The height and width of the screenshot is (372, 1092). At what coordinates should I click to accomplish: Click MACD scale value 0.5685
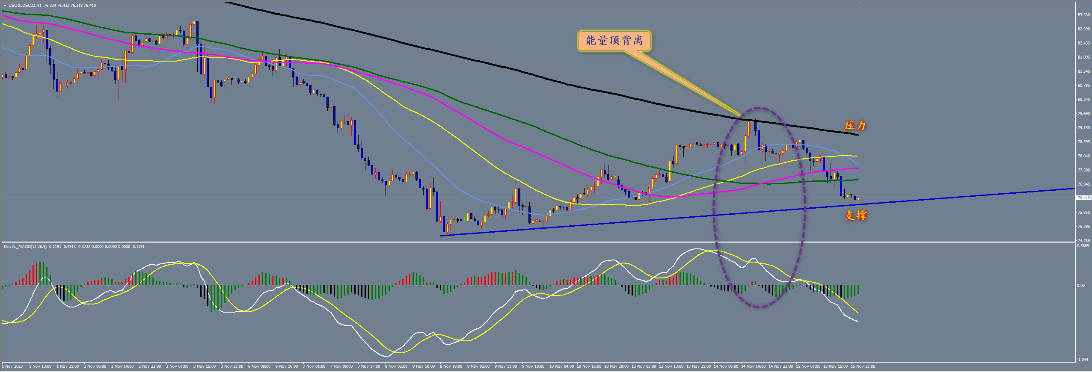(x=1083, y=246)
